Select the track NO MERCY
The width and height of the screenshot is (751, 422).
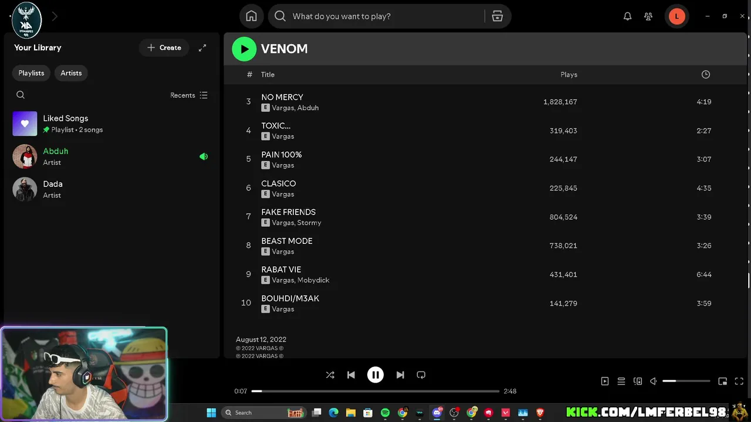282,97
